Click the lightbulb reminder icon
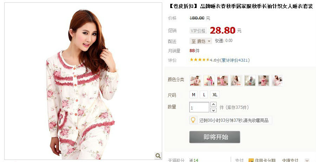This screenshot has width=316, height=162. tap(193, 120)
